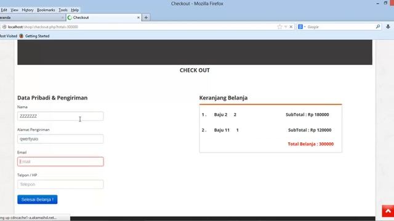The image size is (394, 221).
Task: Switch to the Checkout tab
Action: tap(103, 18)
